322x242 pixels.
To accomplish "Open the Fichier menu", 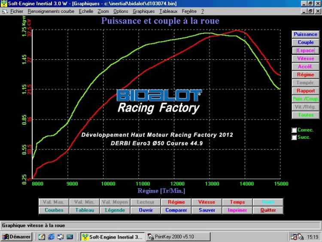I will [x=16, y=11].
